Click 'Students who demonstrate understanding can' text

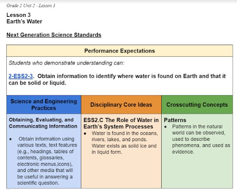pyautogui.click(x=66, y=63)
